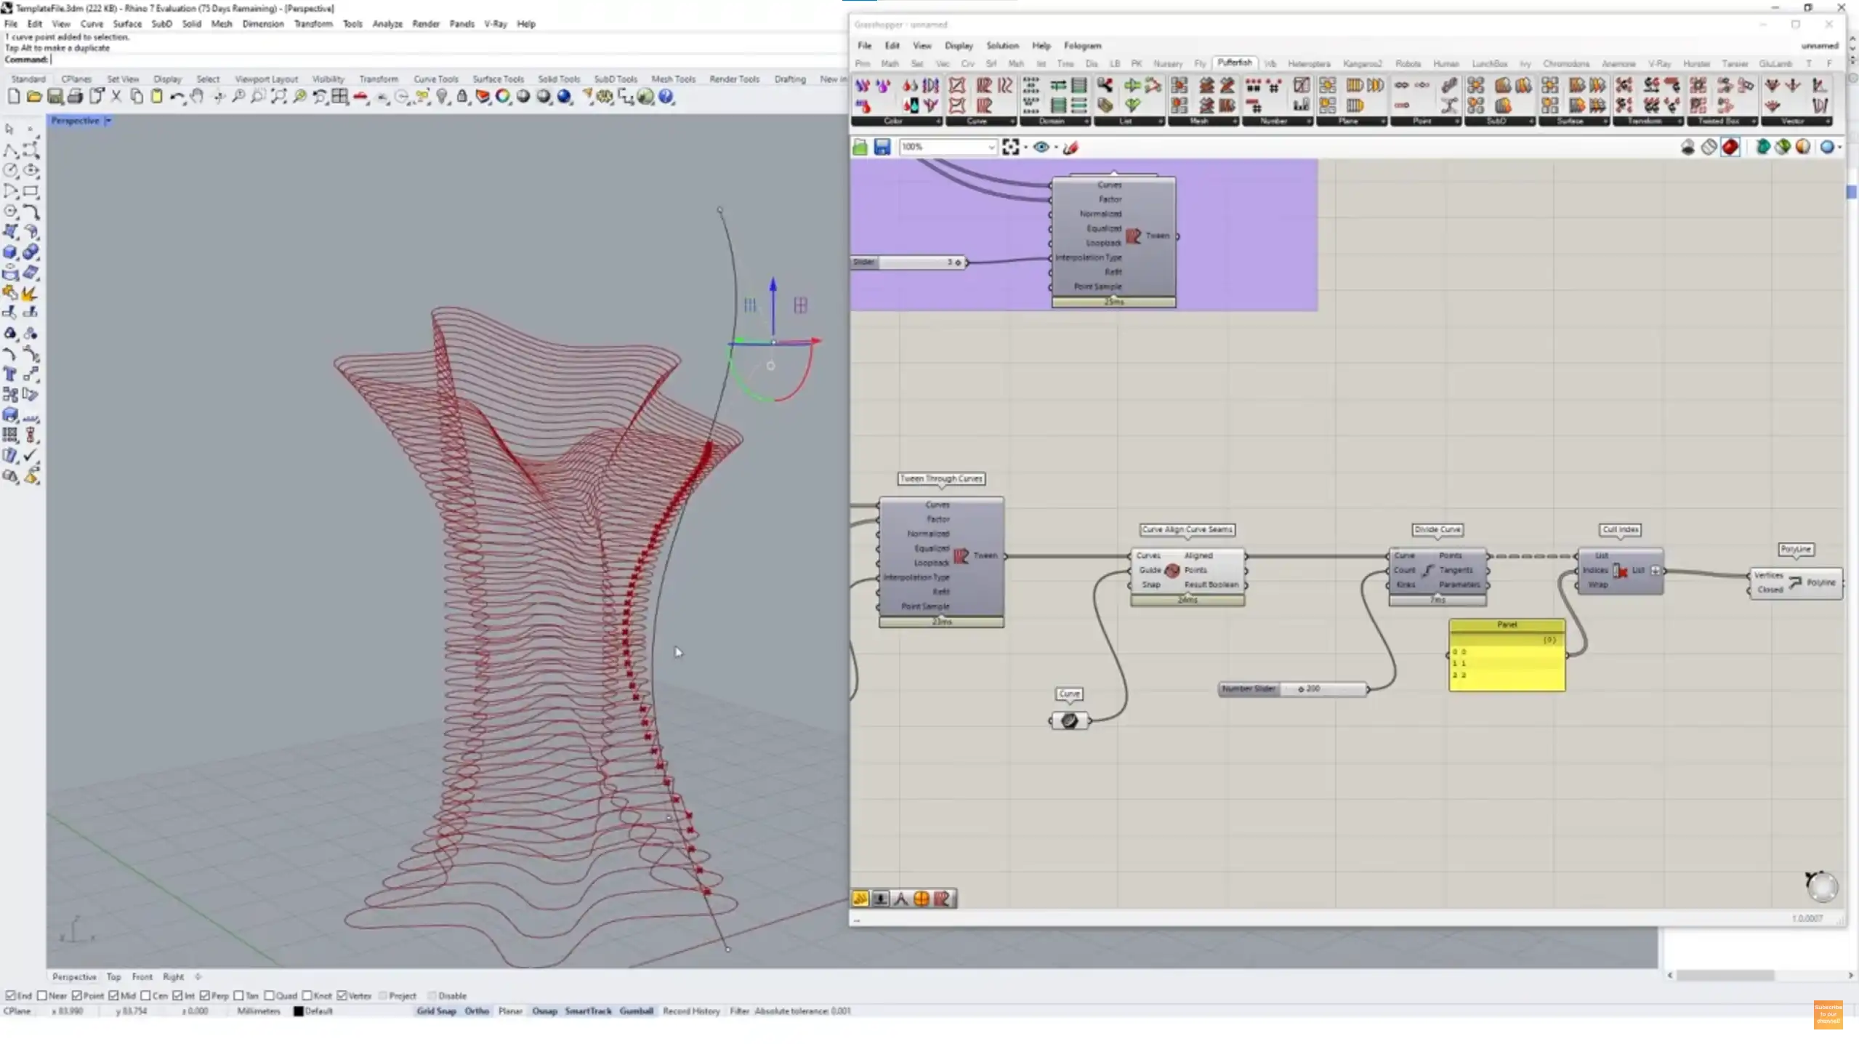Click the Grasshopper save file icon

[x=882, y=148]
